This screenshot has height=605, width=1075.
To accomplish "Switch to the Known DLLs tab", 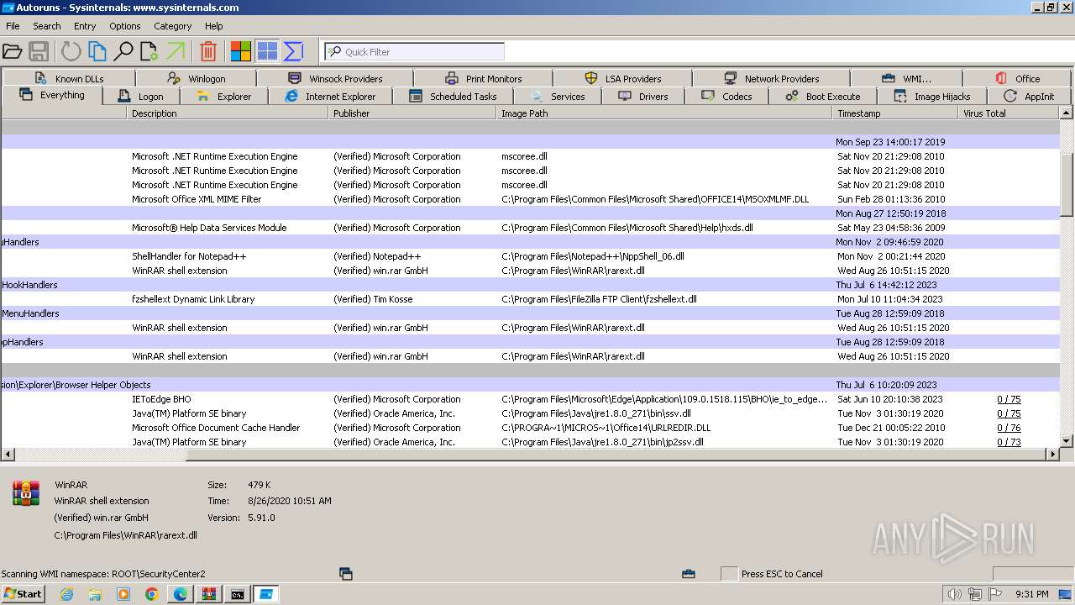I will (70, 78).
